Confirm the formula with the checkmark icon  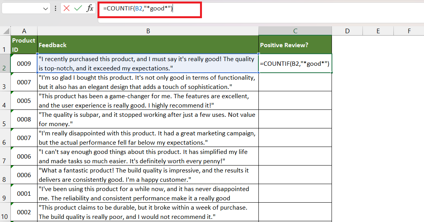(x=78, y=9)
